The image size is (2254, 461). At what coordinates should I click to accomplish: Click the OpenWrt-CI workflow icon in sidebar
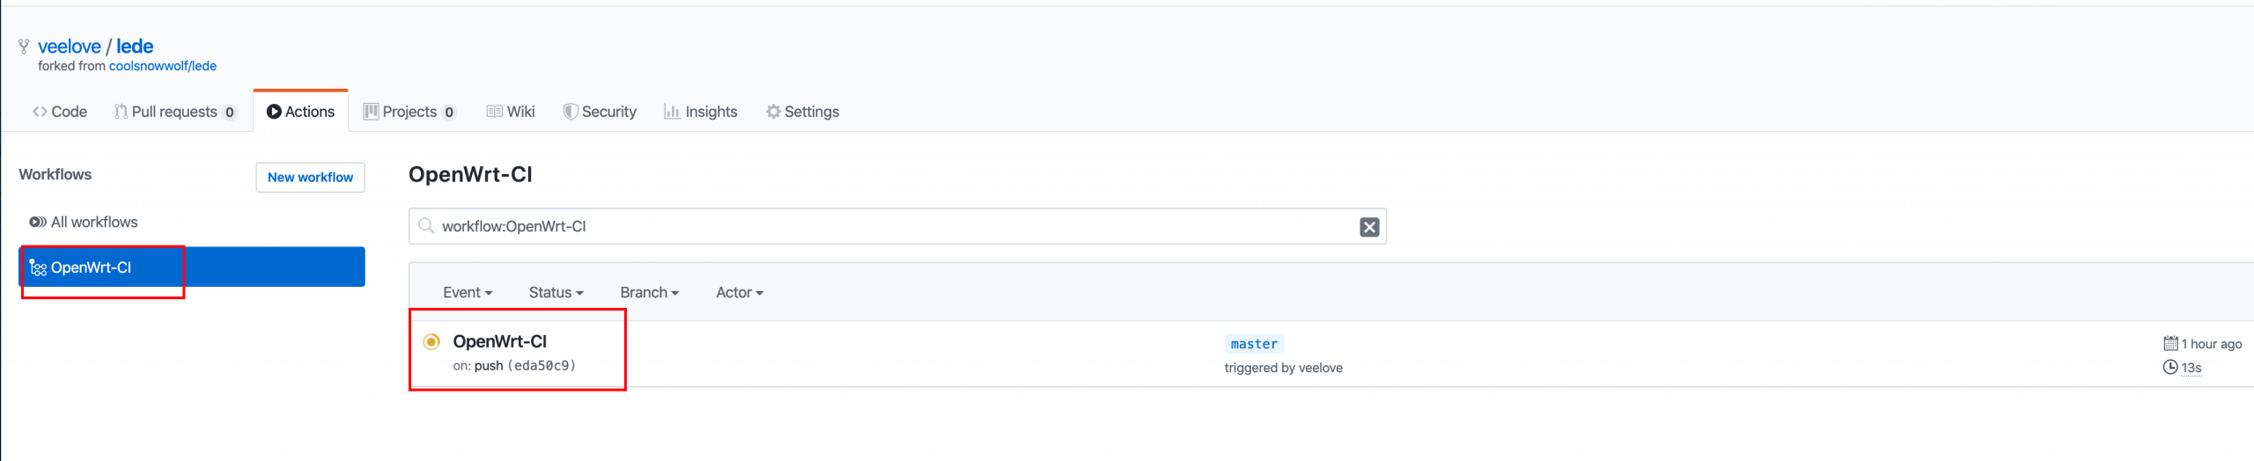coord(38,267)
